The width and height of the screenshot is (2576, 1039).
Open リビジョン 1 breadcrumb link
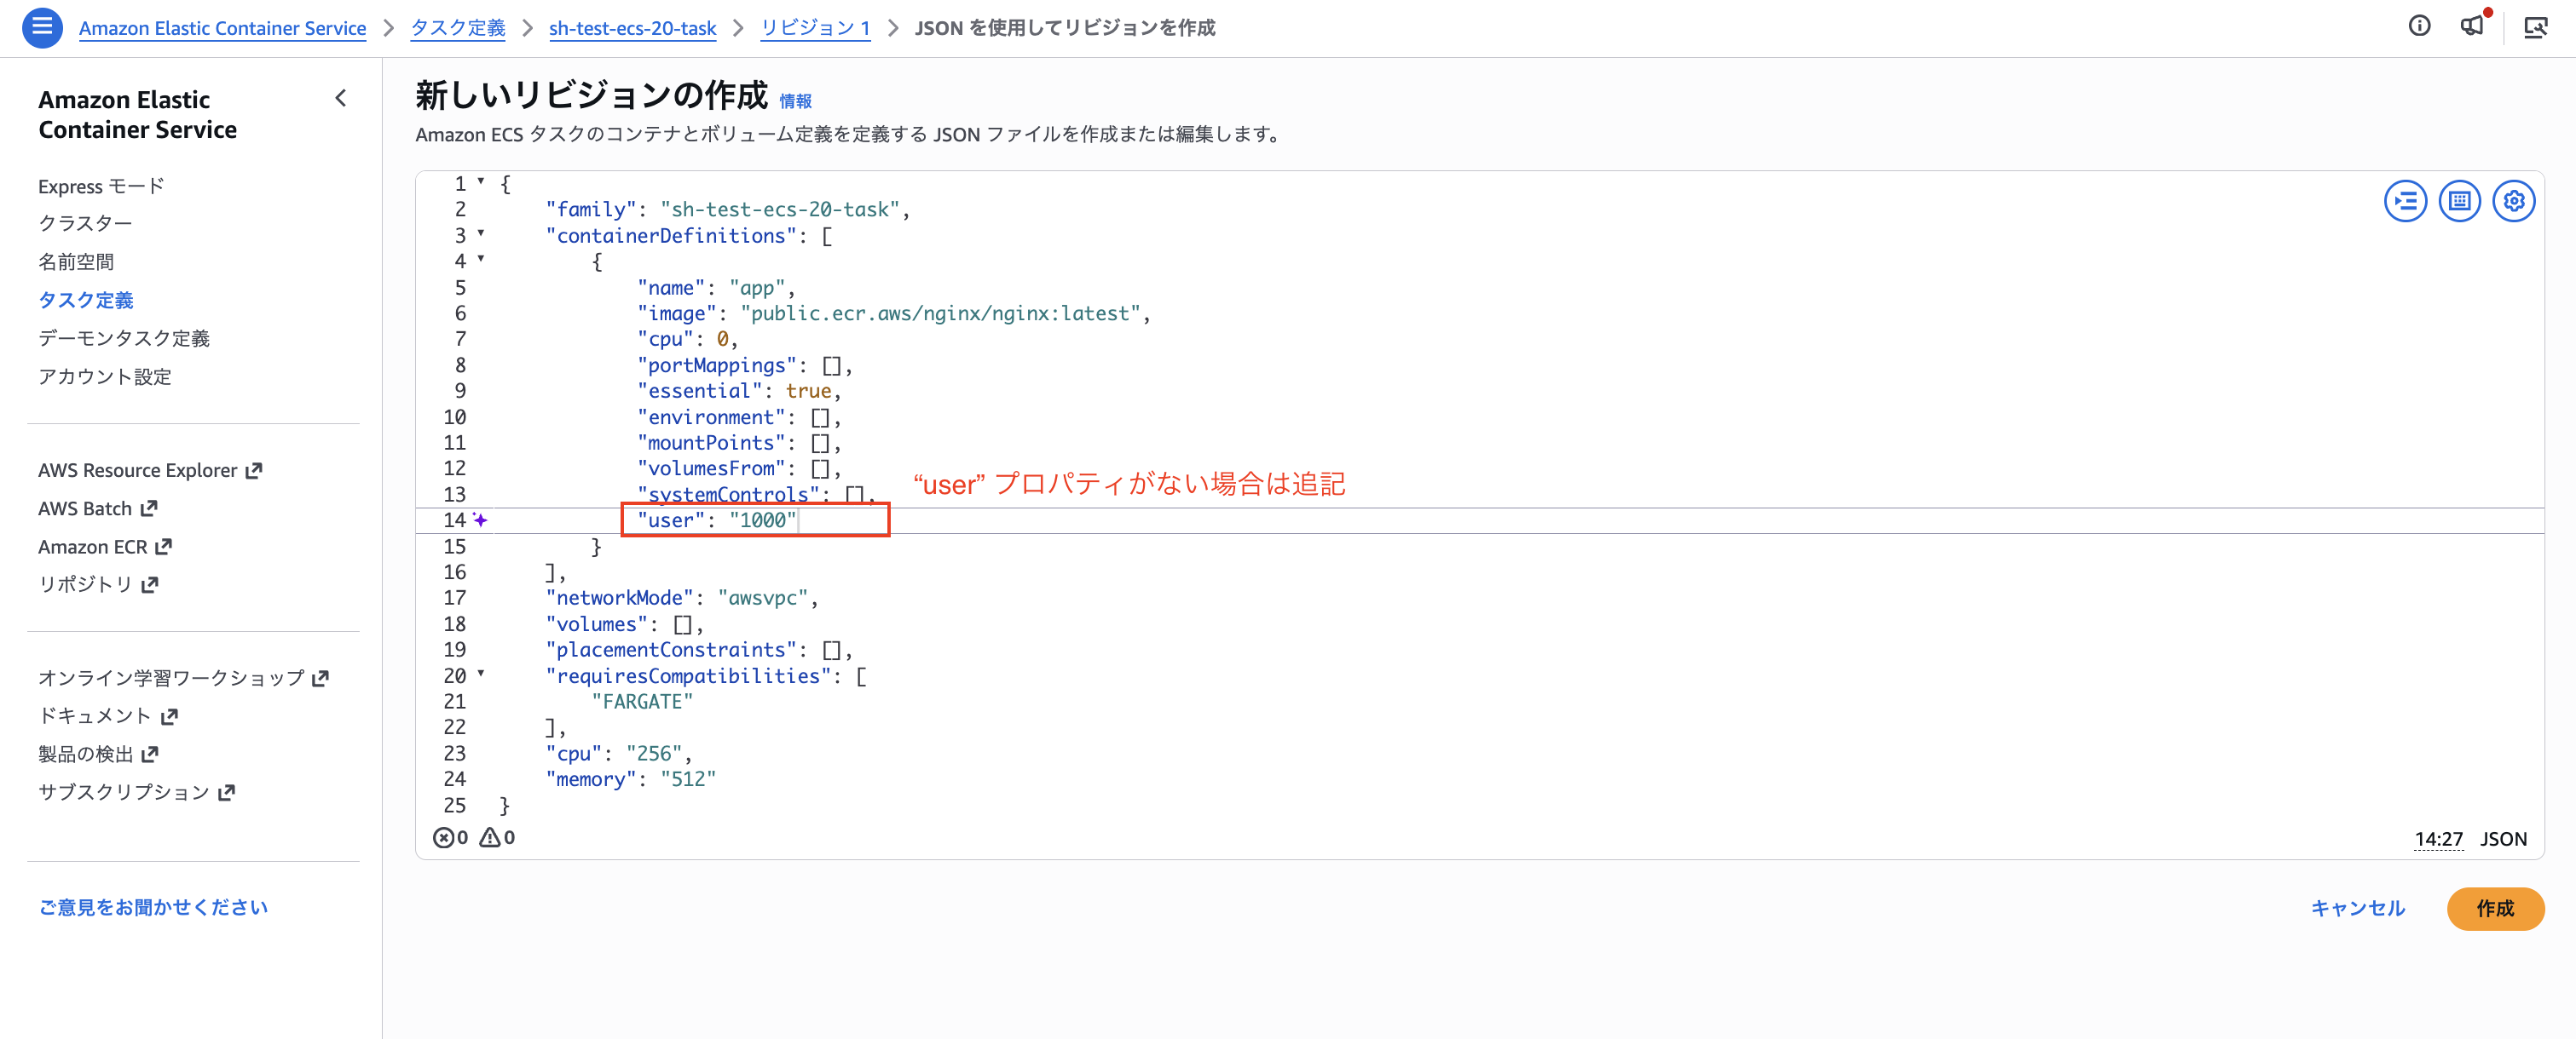click(x=815, y=28)
